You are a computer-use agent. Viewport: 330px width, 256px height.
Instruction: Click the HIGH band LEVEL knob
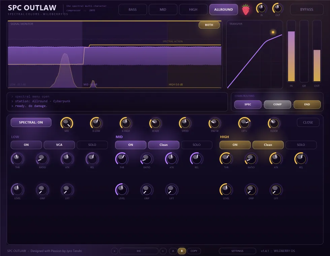coord(226,190)
